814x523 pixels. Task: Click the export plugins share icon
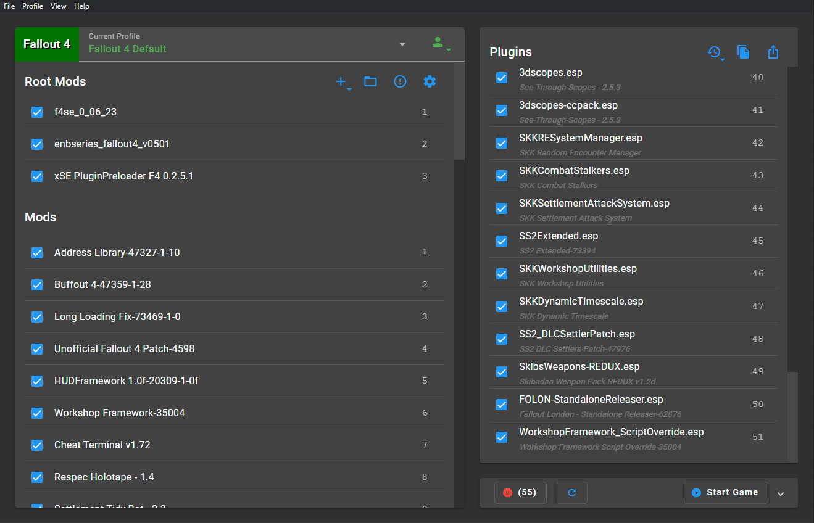pos(773,52)
